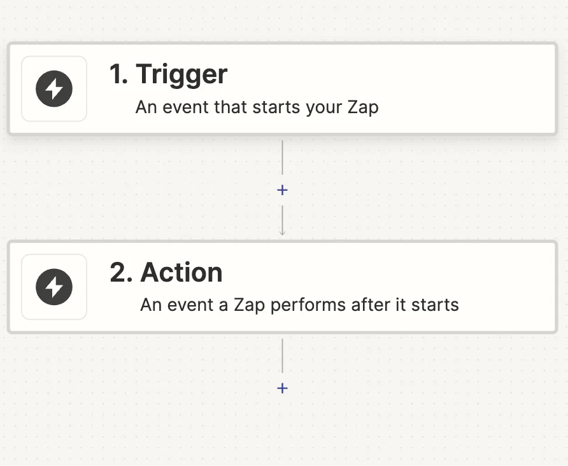This screenshot has height=466, width=568.
Task: Open the '2. Action' step card
Action: [284, 287]
